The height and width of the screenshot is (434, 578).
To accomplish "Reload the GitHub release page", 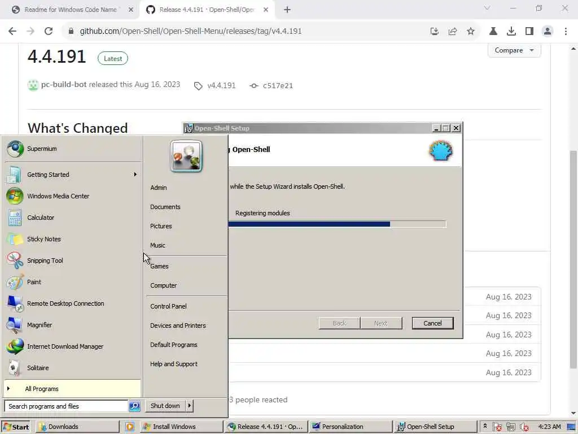I will [49, 31].
